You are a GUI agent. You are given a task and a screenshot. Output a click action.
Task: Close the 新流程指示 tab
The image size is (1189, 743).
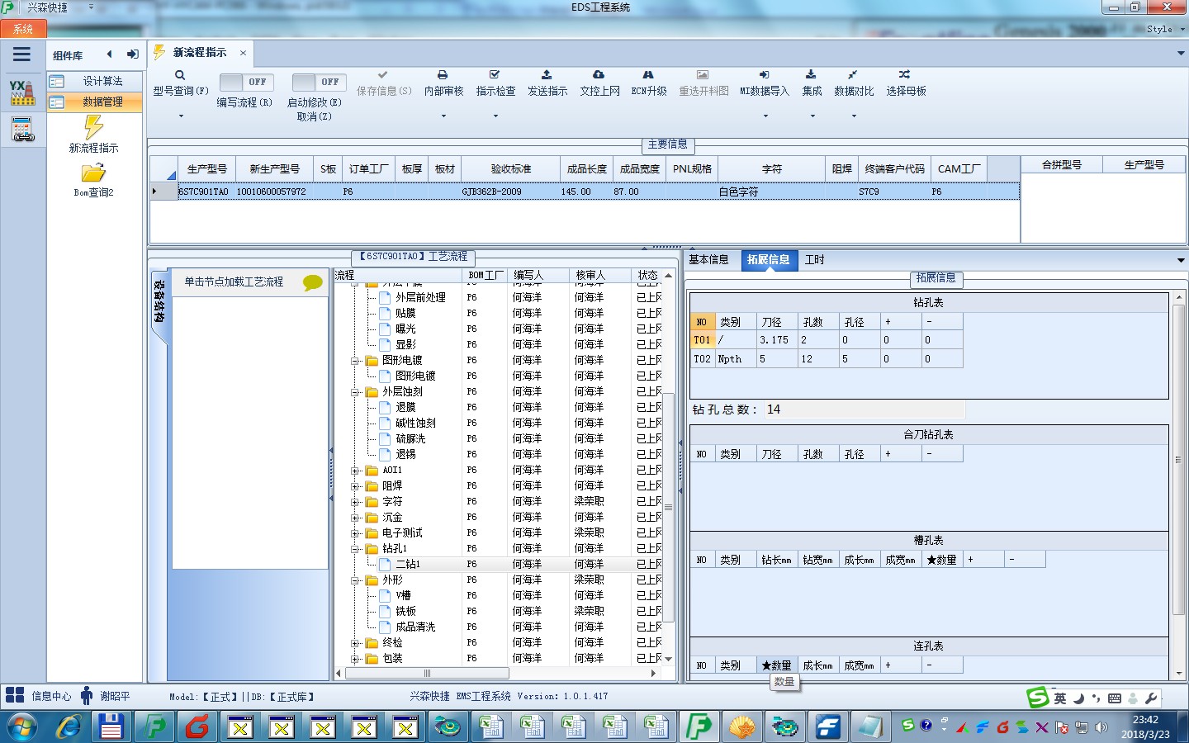tap(243, 53)
